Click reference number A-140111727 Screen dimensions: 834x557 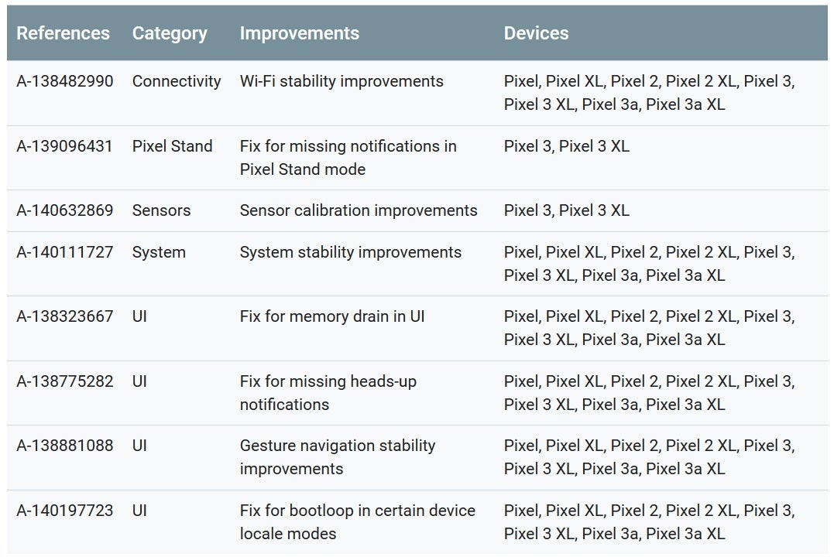pyautogui.click(x=64, y=252)
